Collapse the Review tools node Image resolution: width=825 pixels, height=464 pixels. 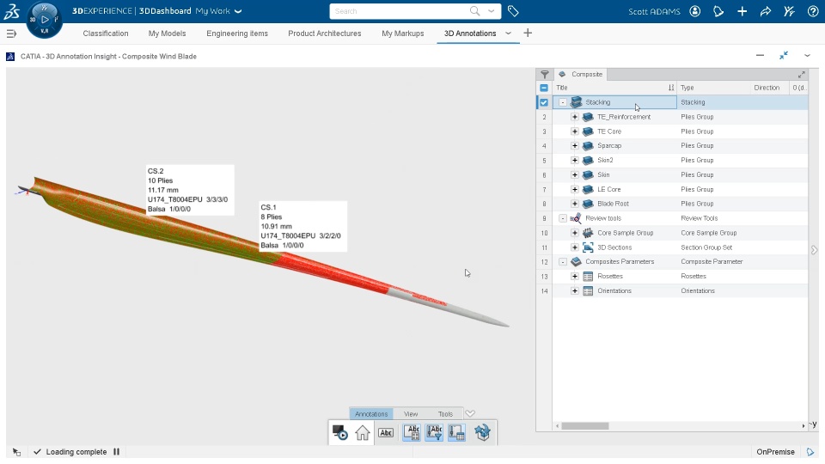click(562, 218)
